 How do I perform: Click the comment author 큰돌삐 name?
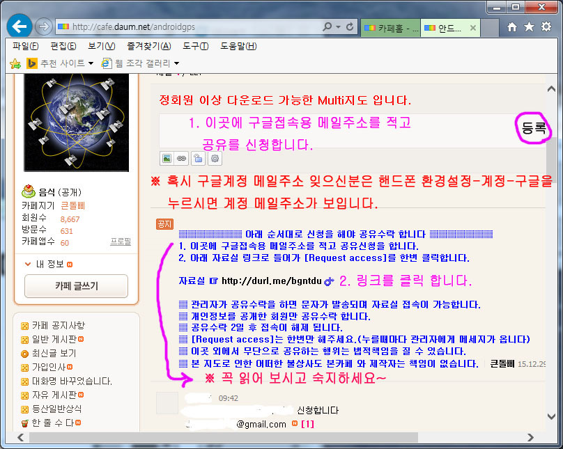coord(502,363)
